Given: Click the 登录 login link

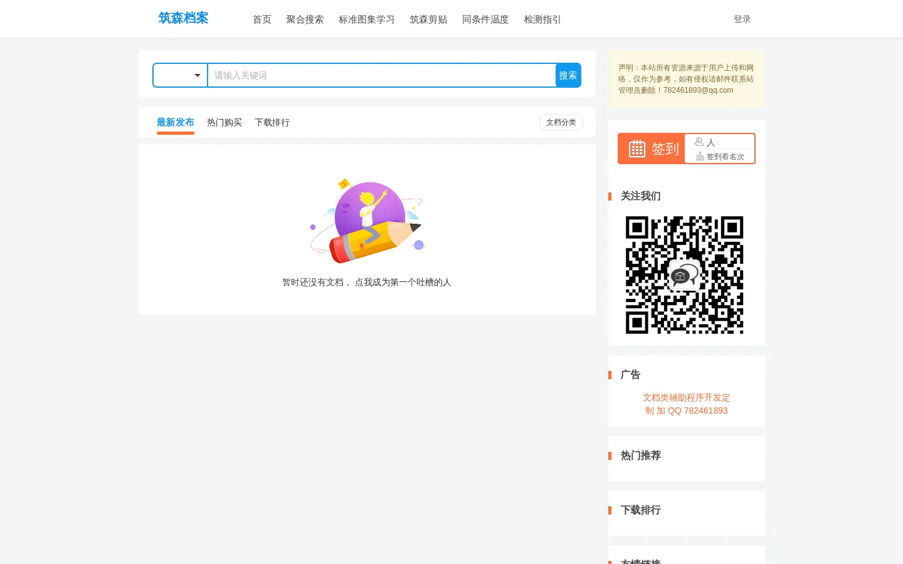Looking at the screenshot, I should [742, 19].
